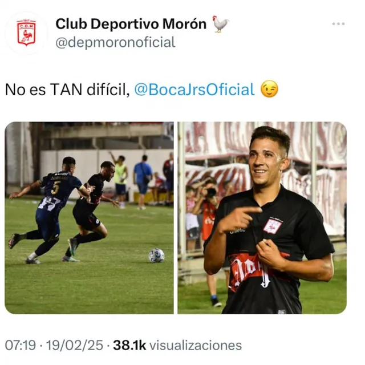Click the club badge on the black jersey
Screen dimensions: 365x365
[273, 226]
